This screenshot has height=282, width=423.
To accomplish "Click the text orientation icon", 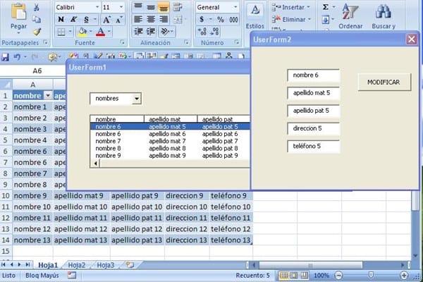I will coord(165,32).
